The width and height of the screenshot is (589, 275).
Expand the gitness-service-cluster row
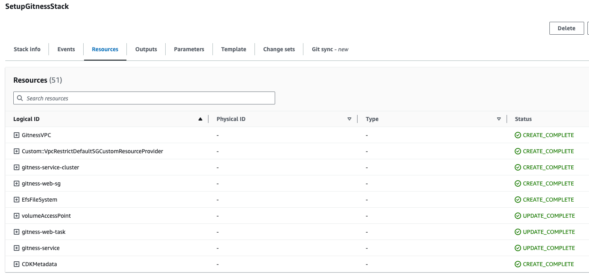click(x=17, y=167)
